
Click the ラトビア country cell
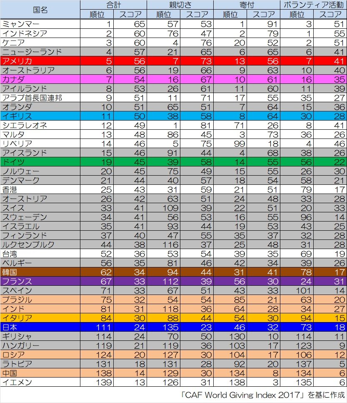coord(40,364)
